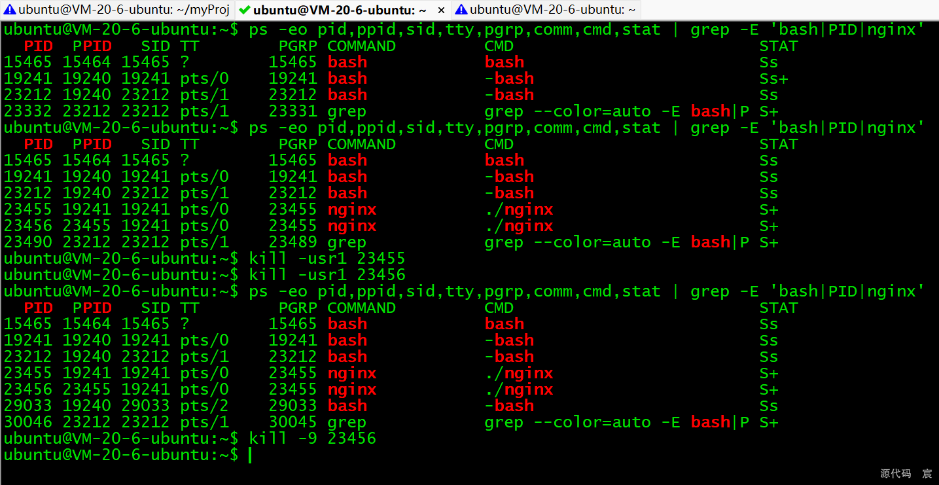
Task: Click PID 23332 in the grep row
Action: click(x=28, y=111)
